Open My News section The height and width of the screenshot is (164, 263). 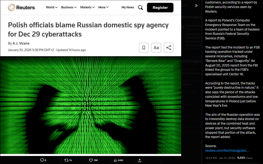pyautogui.click(x=128, y=7)
